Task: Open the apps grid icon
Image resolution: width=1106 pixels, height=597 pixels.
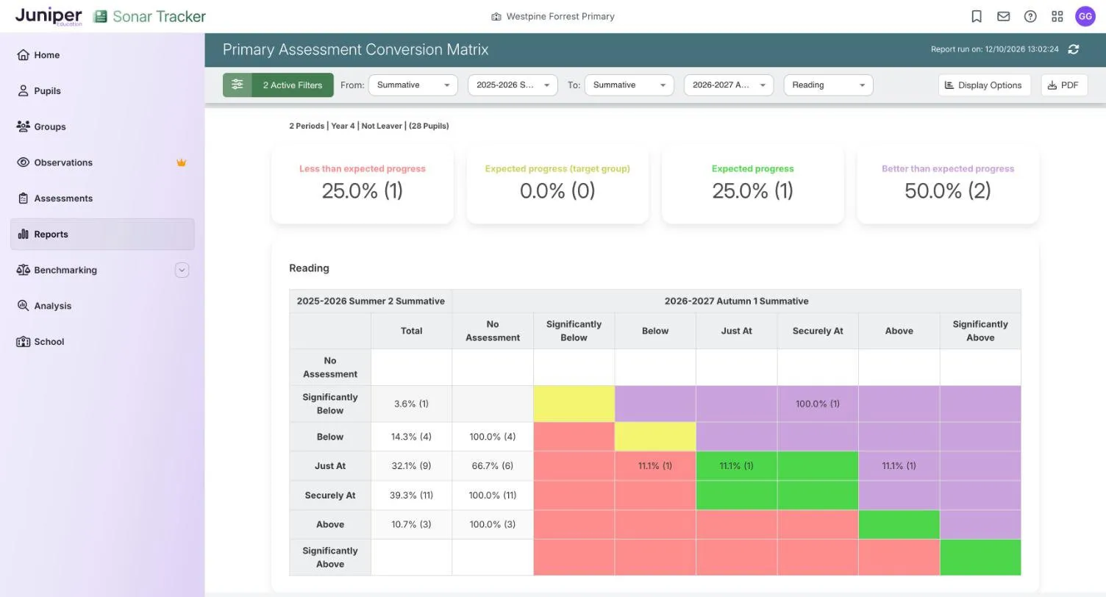Action: [1057, 16]
